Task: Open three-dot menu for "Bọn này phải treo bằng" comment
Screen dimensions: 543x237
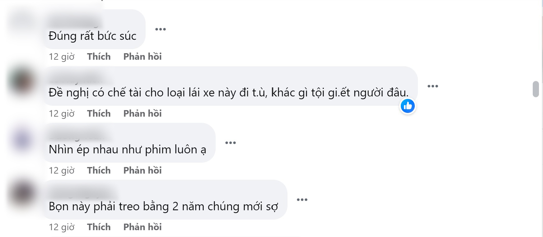Action: (x=302, y=200)
